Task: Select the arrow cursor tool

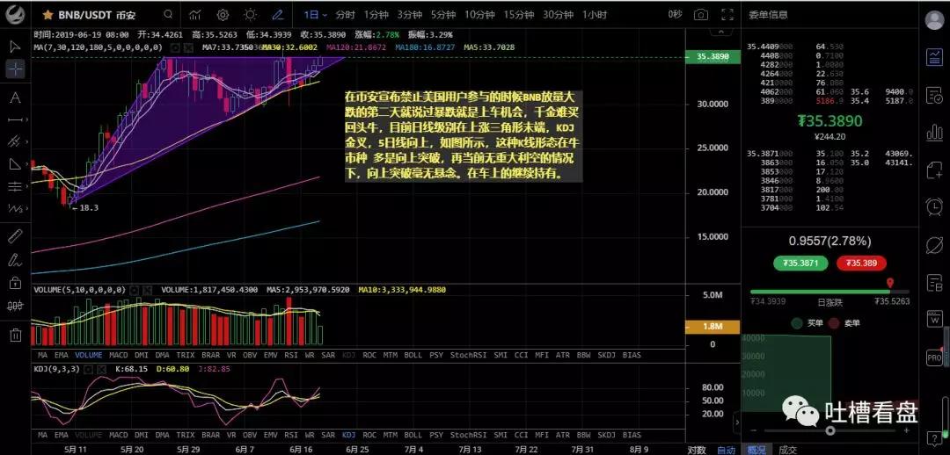Action: click(x=16, y=46)
